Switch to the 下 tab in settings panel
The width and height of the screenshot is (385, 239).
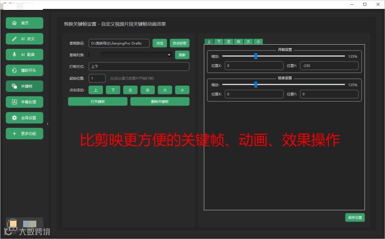tap(219, 41)
